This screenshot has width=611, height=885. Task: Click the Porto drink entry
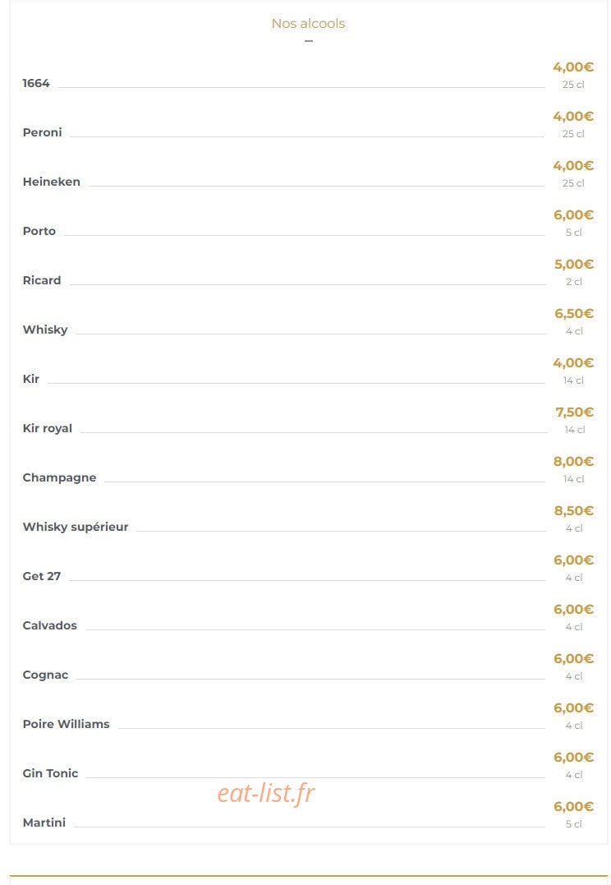point(39,231)
